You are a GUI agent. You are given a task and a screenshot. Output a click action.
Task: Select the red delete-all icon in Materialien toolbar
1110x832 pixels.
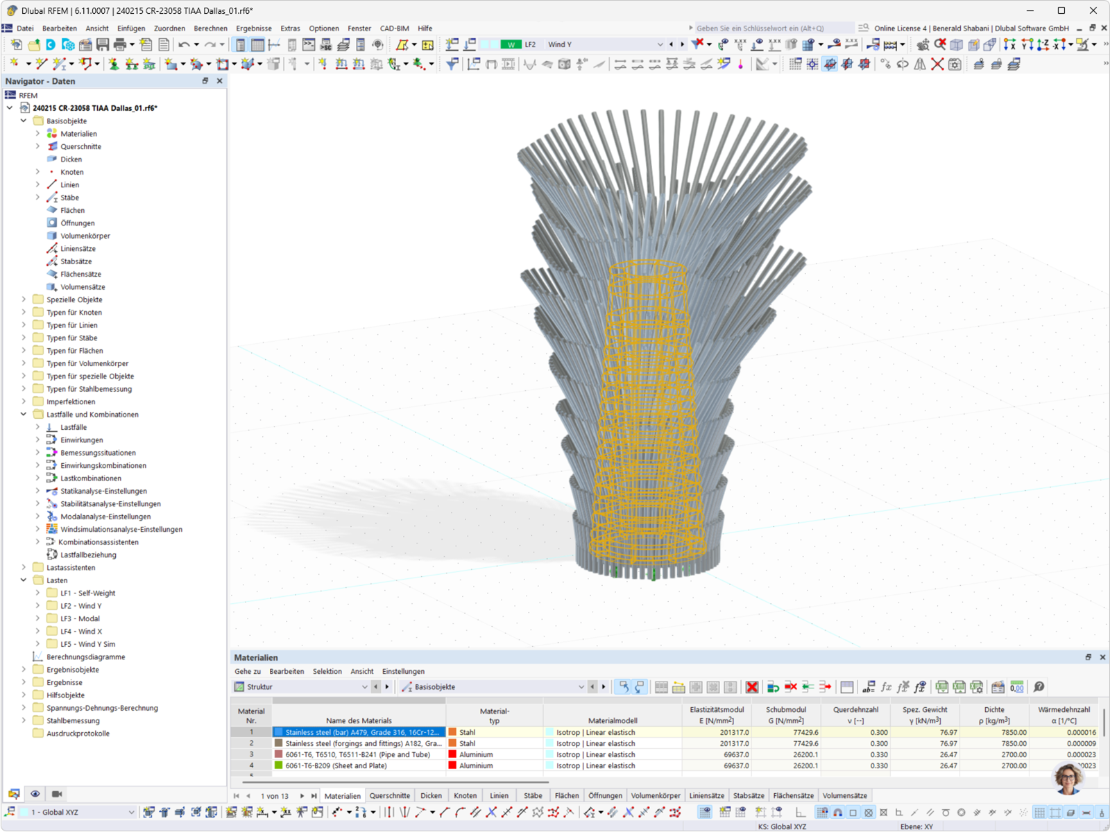point(752,687)
